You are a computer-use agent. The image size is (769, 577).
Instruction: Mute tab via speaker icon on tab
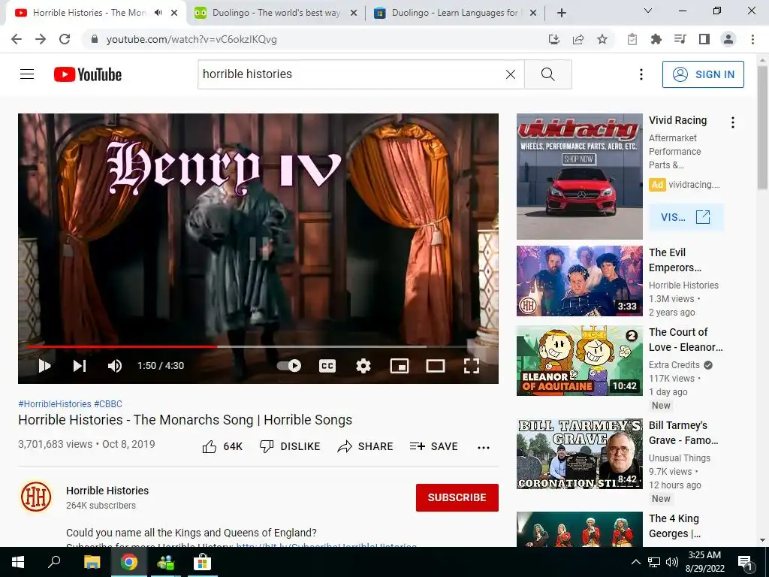tap(158, 13)
